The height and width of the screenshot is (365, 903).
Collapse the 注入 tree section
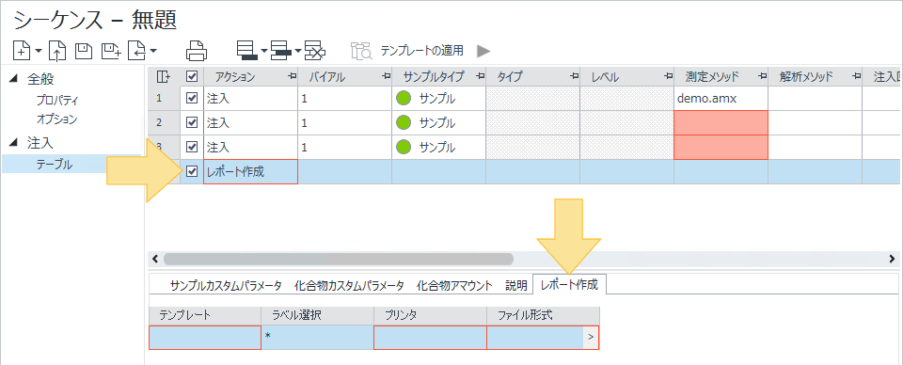point(14,142)
